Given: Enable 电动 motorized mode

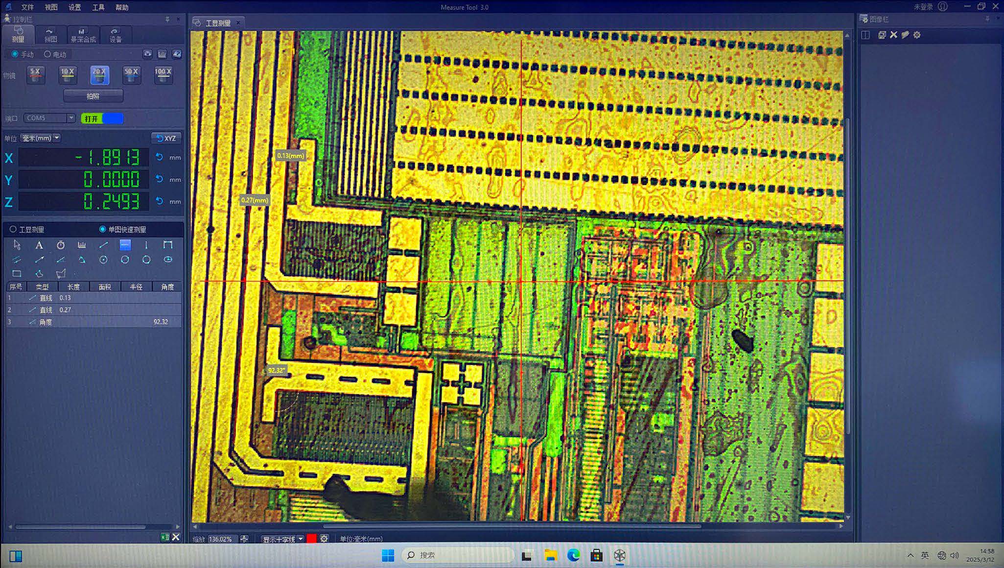Looking at the screenshot, I should [x=47, y=54].
